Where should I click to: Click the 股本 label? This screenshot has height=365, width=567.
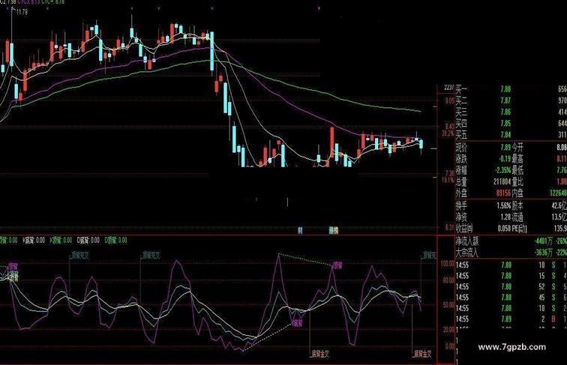click(517, 206)
